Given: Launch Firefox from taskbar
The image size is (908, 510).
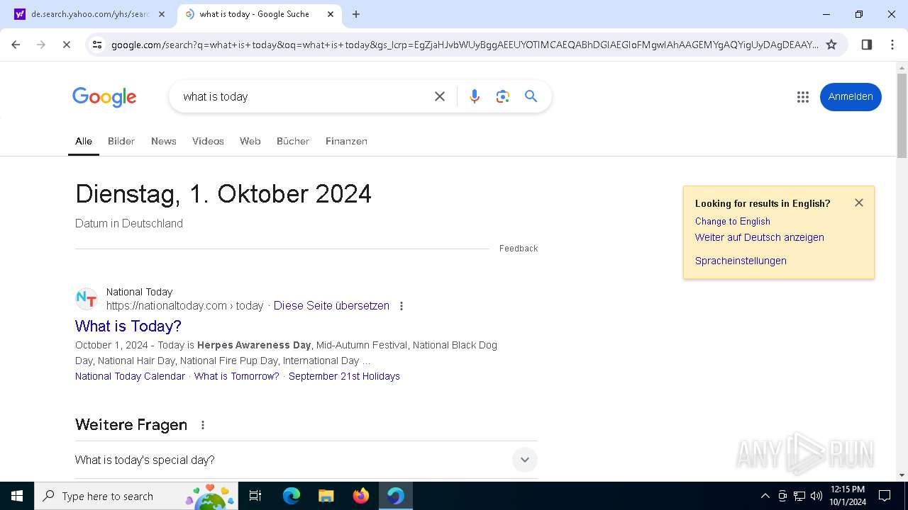Looking at the screenshot, I should tap(361, 496).
